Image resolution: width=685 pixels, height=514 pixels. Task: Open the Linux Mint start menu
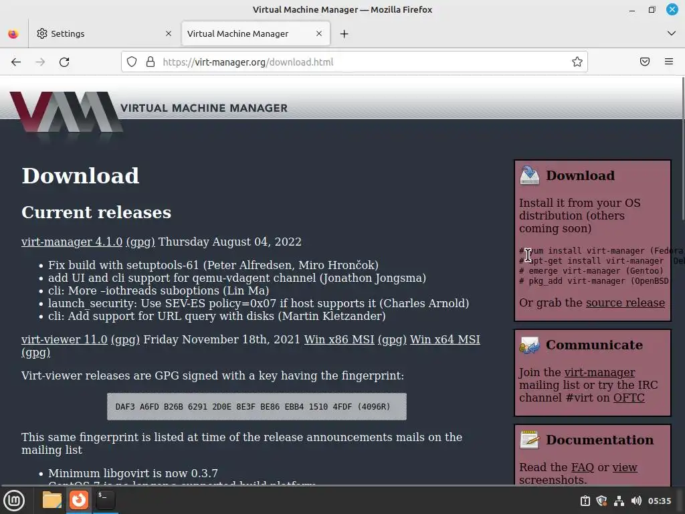[x=14, y=500]
